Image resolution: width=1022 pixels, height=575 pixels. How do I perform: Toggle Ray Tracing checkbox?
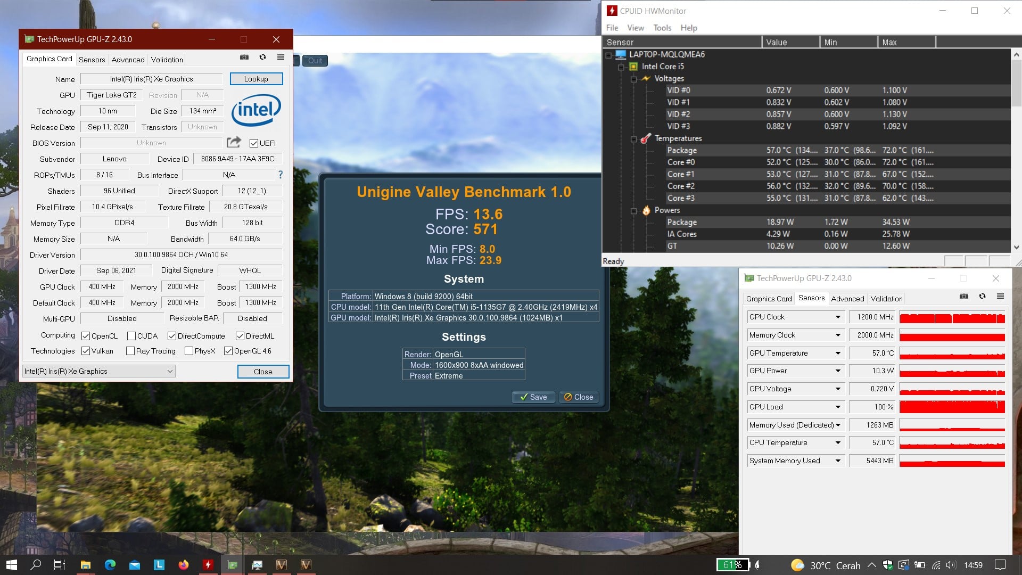(x=130, y=351)
